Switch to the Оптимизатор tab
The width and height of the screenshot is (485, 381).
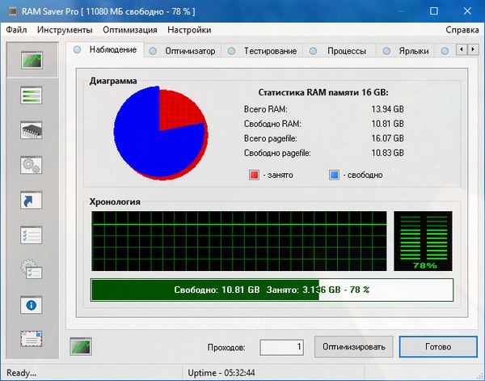point(190,50)
